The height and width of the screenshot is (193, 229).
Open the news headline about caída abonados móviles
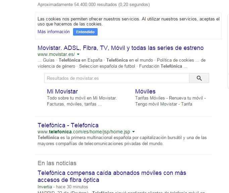coord(112,176)
